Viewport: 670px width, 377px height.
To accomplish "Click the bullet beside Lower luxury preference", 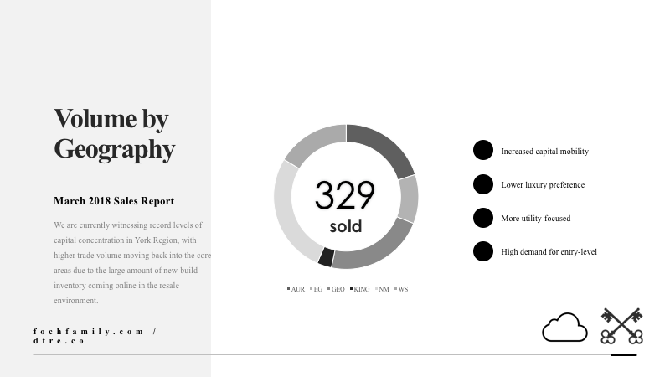I will tap(483, 184).
